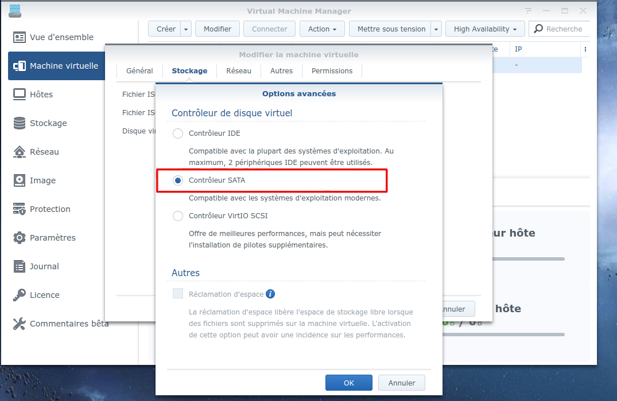Click the Modifier toolbar button
This screenshot has height=401, width=617.
coord(217,29)
